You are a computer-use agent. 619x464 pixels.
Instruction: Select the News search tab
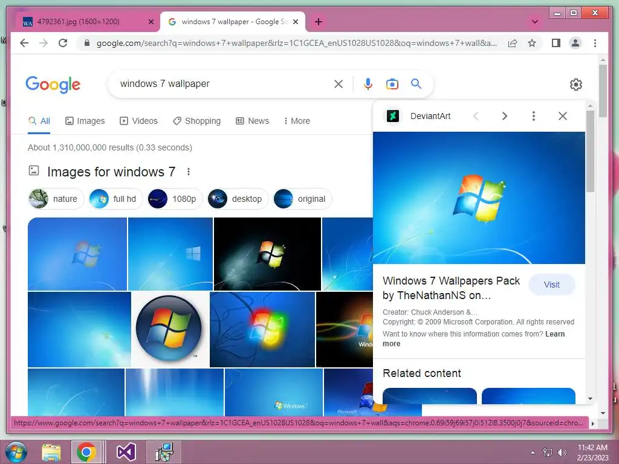tap(252, 121)
